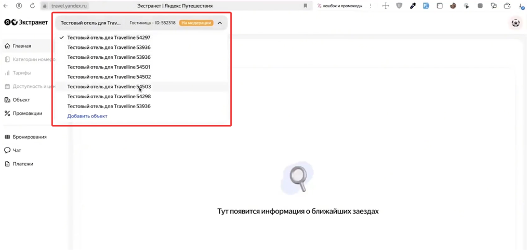Click the lock icon in address bar

pyautogui.click(x=45, y=6)
